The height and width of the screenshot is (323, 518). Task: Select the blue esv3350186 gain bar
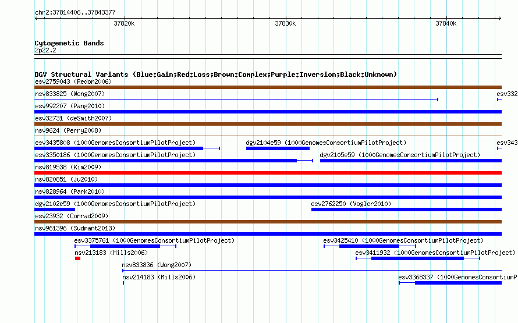pyautogui.click(x=174, y=161)
